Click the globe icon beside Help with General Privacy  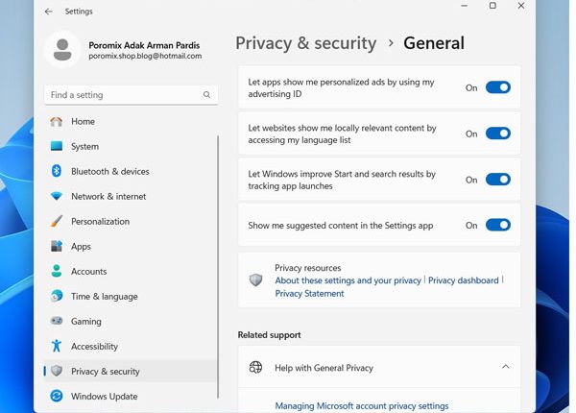[x=255, y=367]
